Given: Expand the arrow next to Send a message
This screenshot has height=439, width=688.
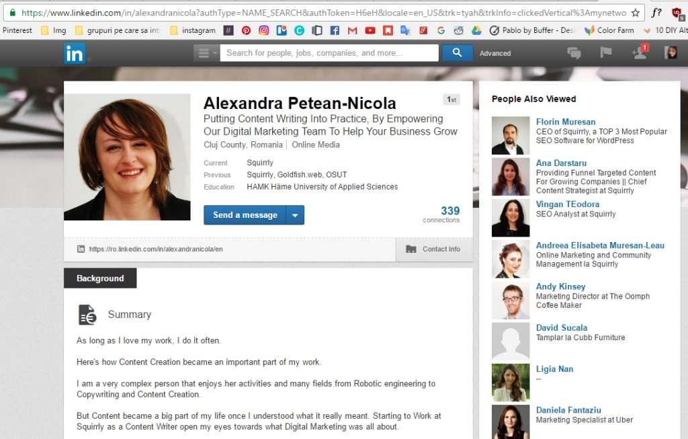Looking at the screenshot, I should (296, 215).
